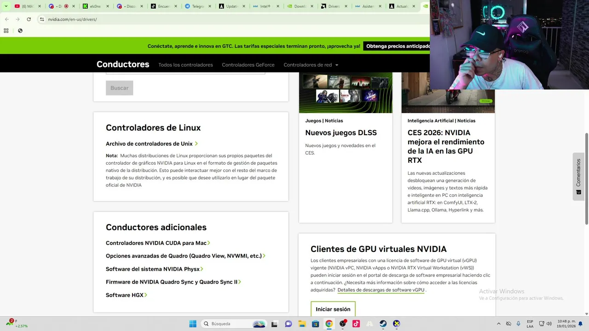Click the DLSS games thumbnail image

pyautogui.click(x=346, y=92)
